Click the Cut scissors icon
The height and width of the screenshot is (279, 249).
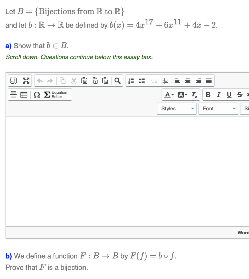click(74, 81)
